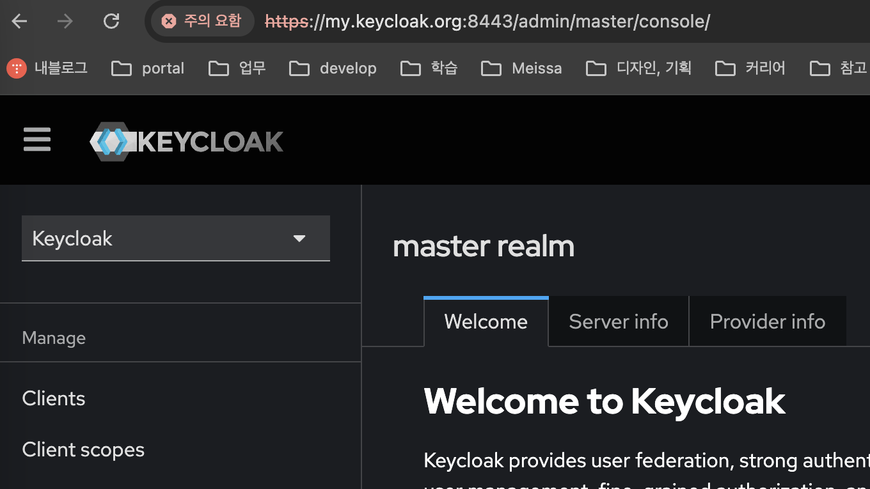This screenshot has width=870, height=489.
Task: Open the 업무 bookmark folder
Action: click(x=237, y=68)
